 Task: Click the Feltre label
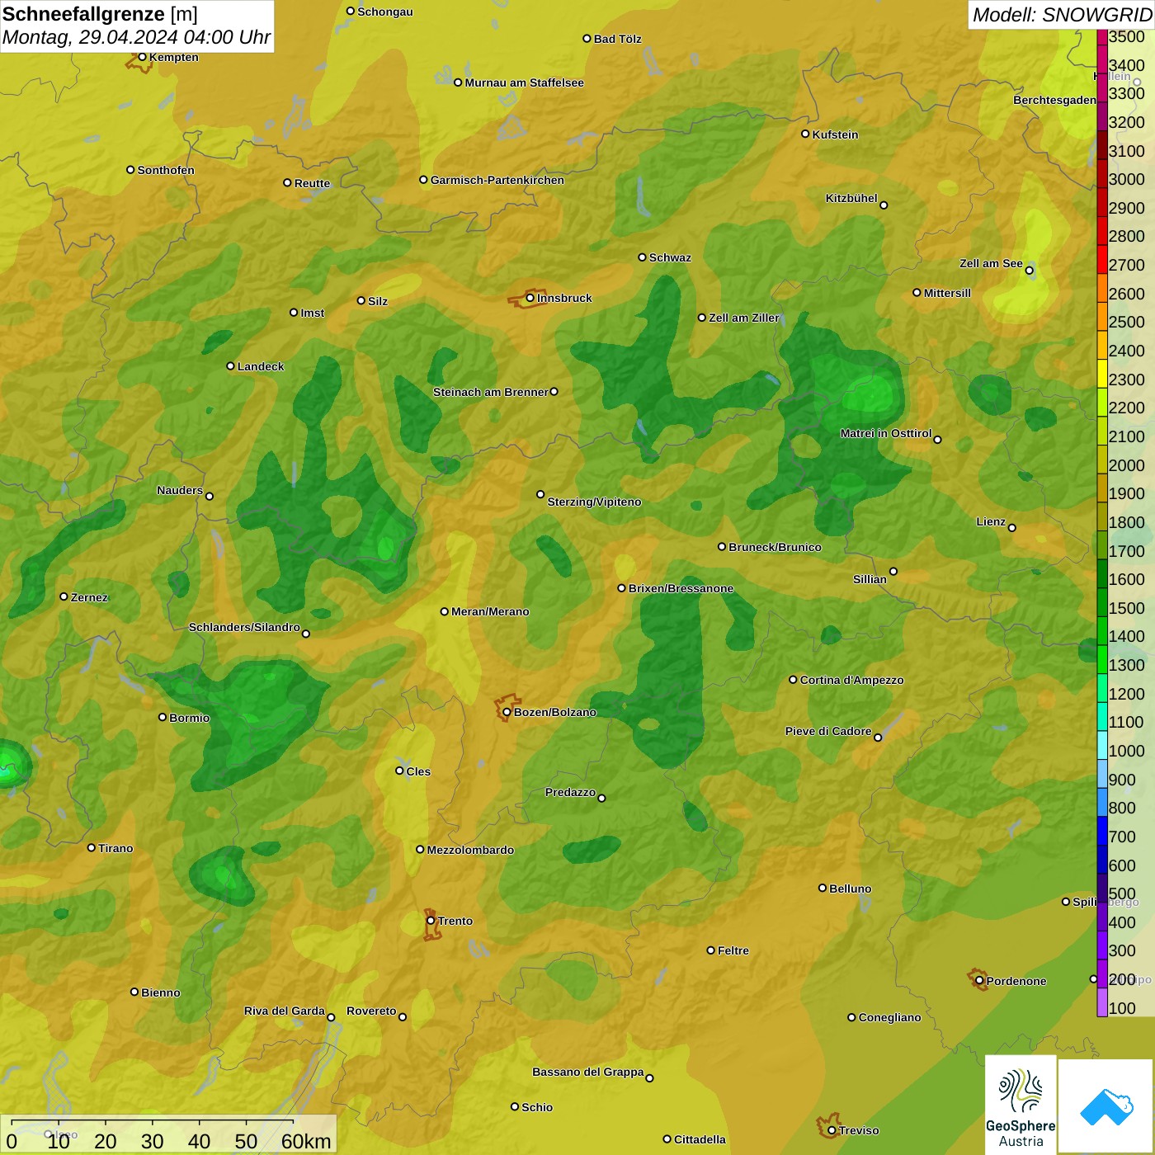[733, 950]
